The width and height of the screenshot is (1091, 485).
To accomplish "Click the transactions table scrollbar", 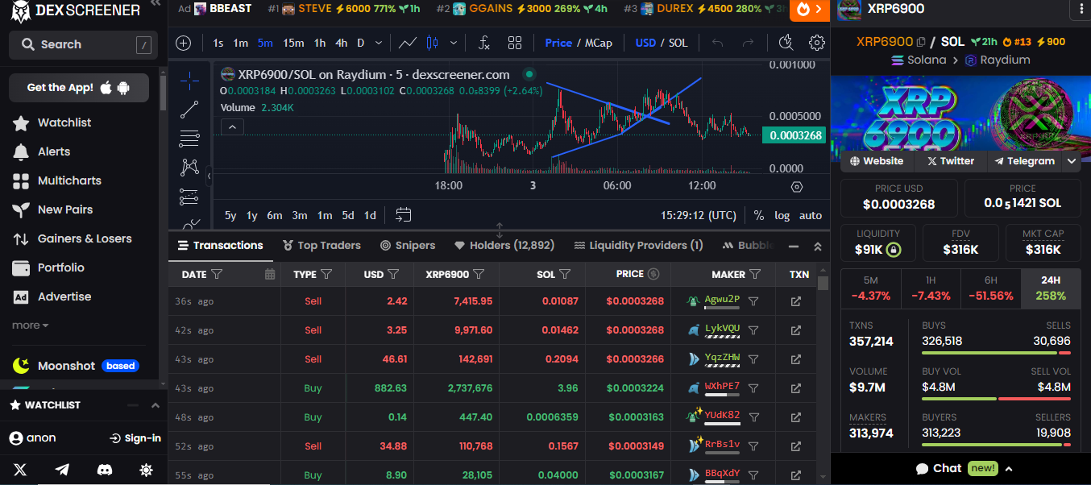I will click(x=823, y=284).
